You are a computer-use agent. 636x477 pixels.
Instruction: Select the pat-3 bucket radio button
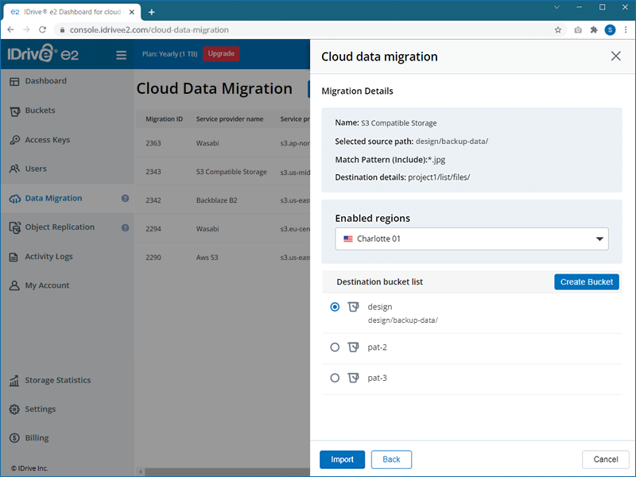335,378
